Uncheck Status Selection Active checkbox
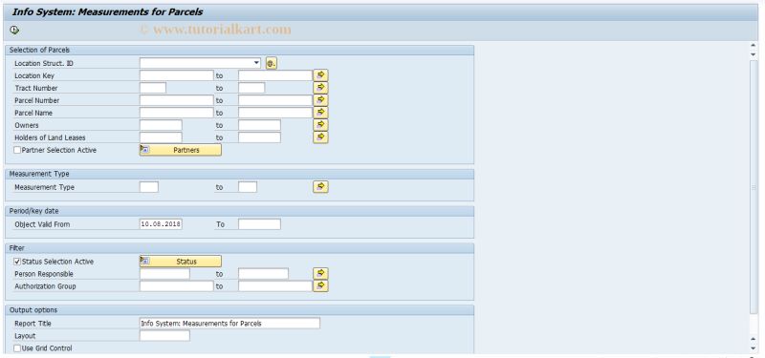The image size is (765, 358). click(17, 262)
